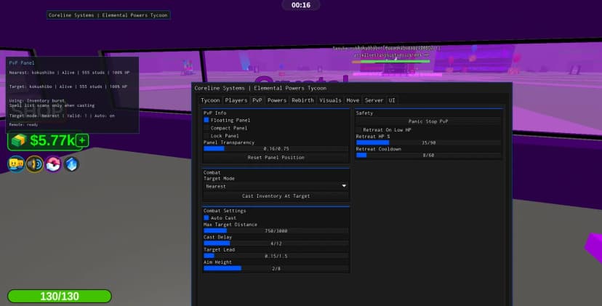Toggle Retreat On Low HP checkbox
This screenshot has width=602, height=306.
(358, 130)
